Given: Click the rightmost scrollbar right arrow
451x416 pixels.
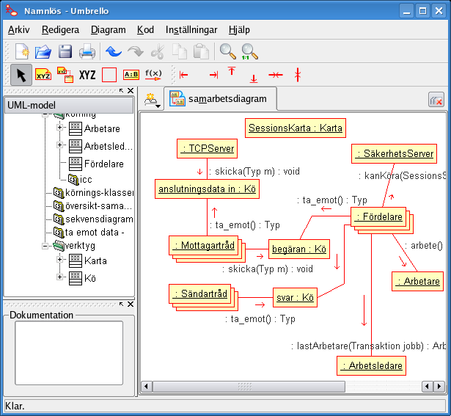Looking at the screenshot, I should coord(439,387).
